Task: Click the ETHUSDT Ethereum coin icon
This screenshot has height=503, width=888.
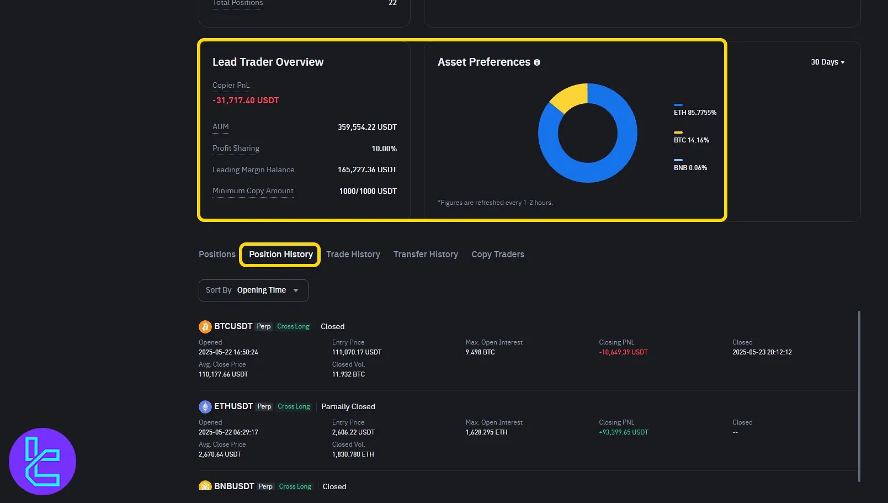Action: pyautogui.click(x=205, y=407)
